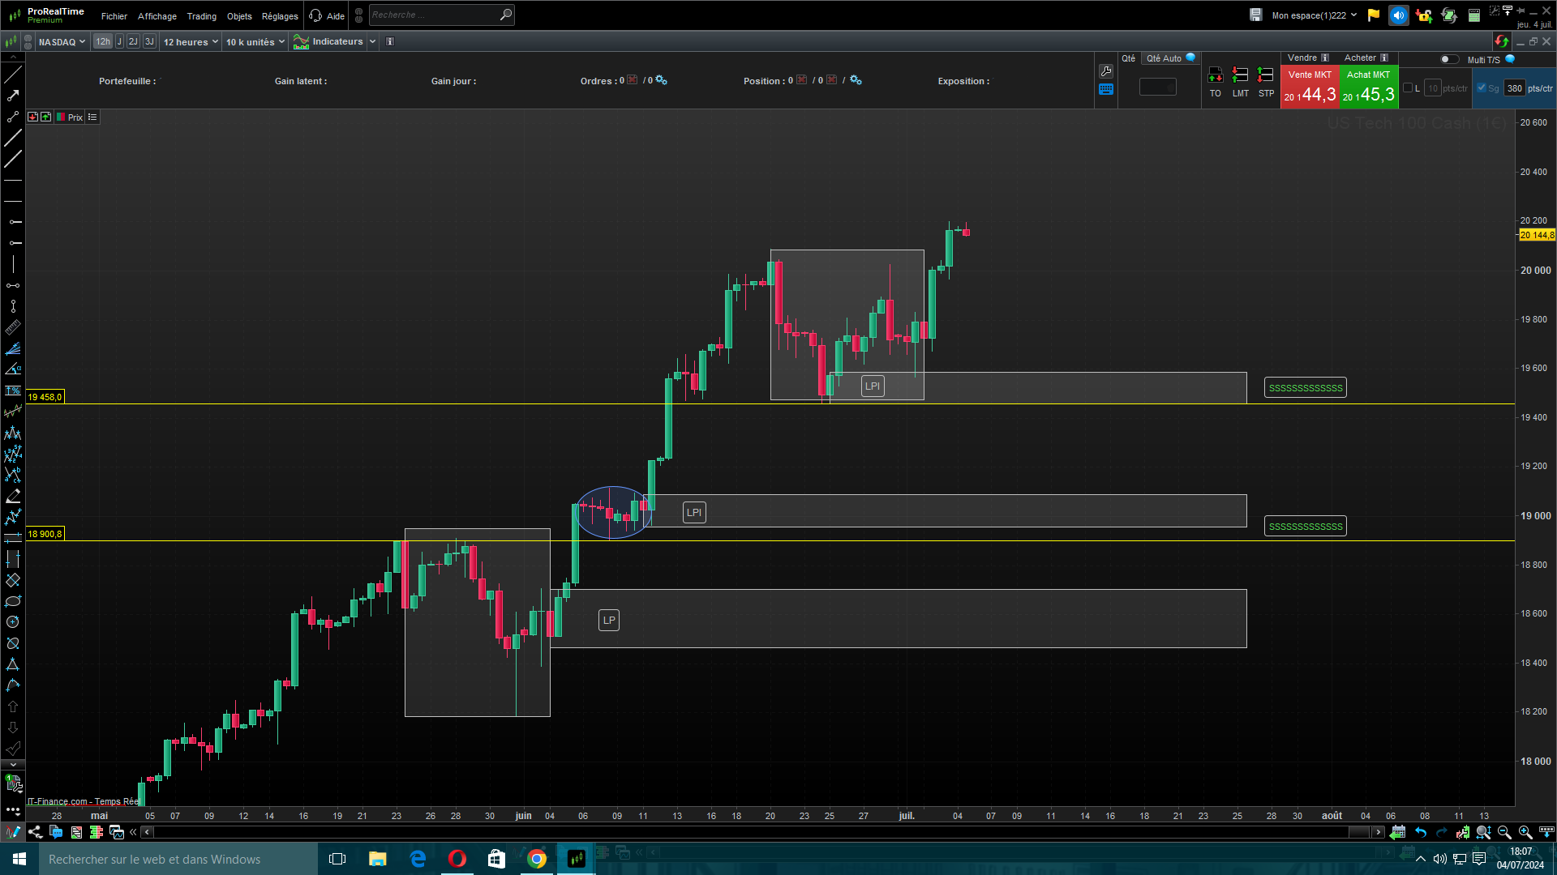Uncheck the Sg stop checkbox
Viewport: 1557px width, 875px height.
tap(1482, 88)
